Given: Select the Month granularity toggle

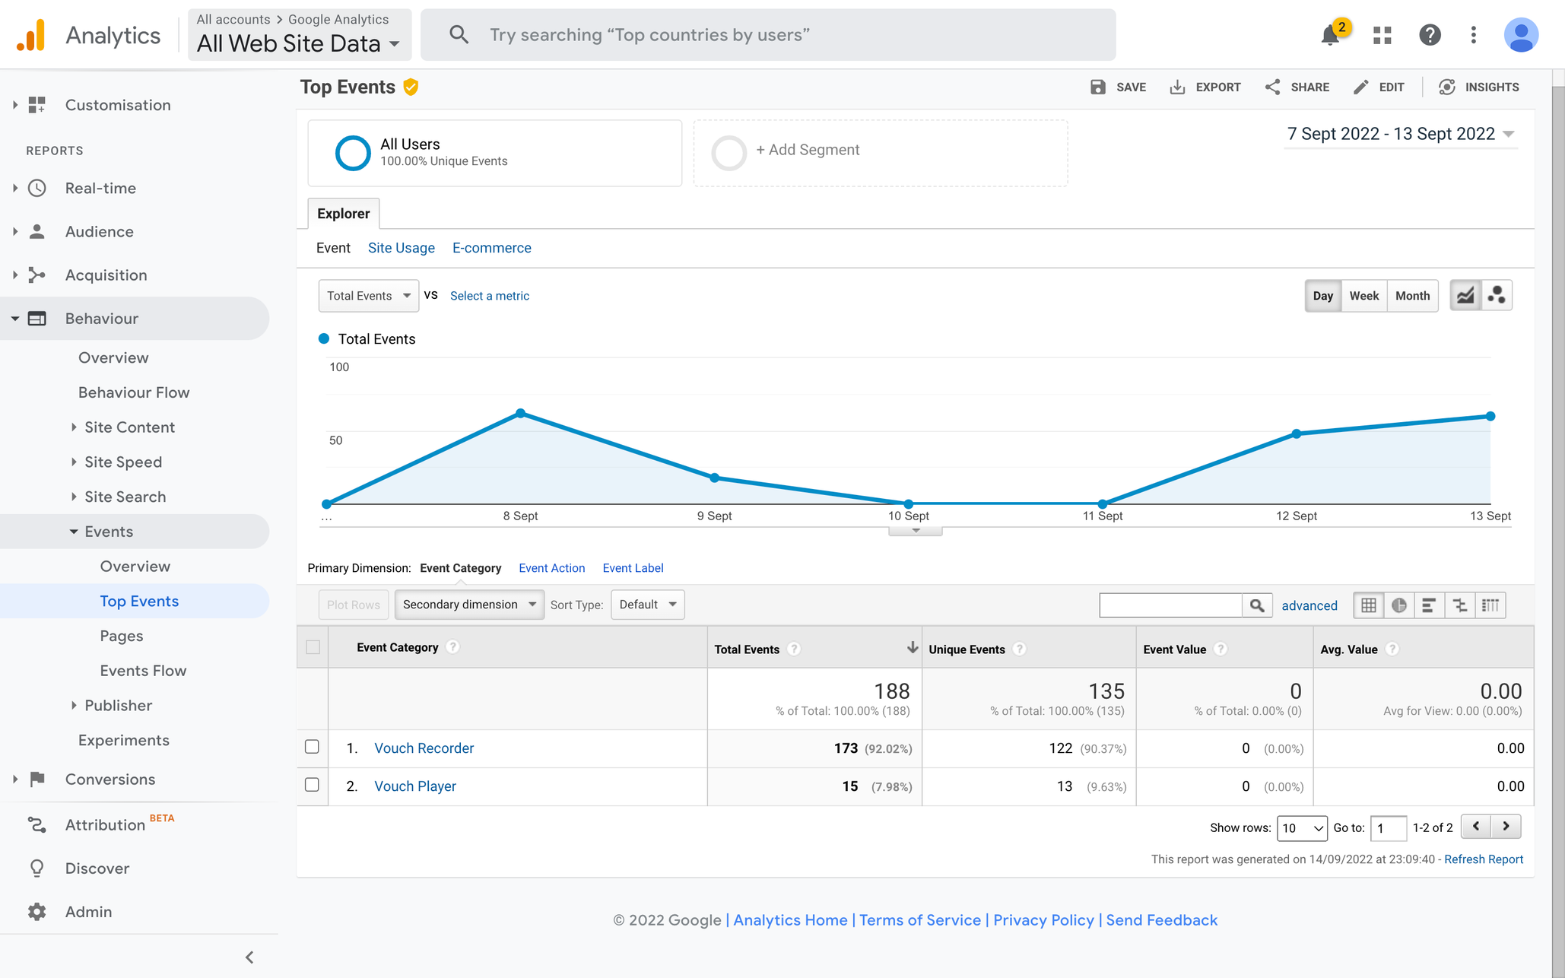Looking at the screenshot, I should [x=1412, y=296].
